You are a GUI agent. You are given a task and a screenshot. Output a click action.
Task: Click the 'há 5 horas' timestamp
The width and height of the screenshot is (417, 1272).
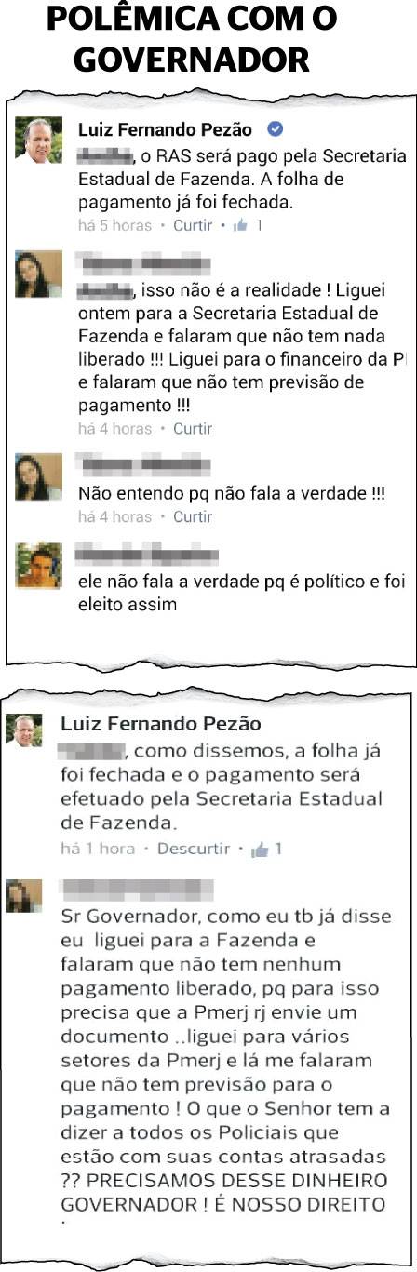(114, 225)
